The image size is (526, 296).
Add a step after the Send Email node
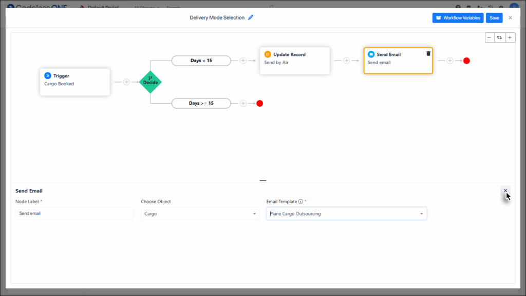(450, 61)
